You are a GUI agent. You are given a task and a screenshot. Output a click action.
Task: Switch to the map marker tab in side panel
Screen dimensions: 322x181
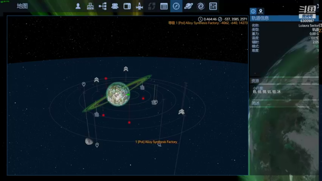(260, 11)
